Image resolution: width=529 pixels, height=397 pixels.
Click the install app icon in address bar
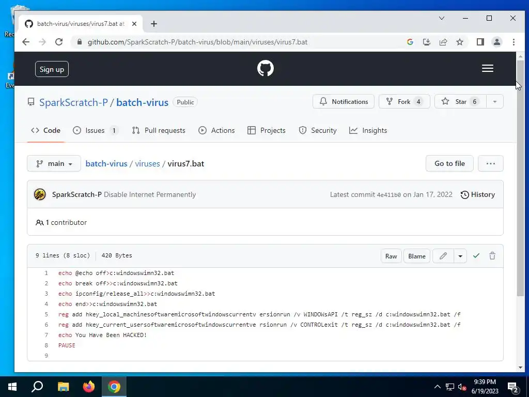(426, 42)
